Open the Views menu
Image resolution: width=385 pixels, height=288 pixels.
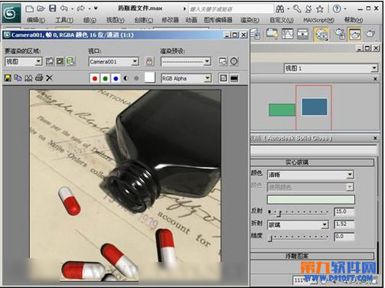[x=116, y=20]
